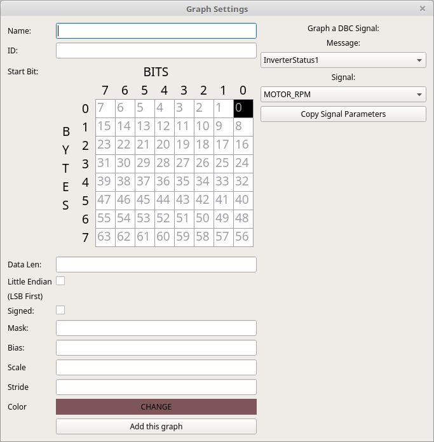Click bit 4 in first byte row
Screen dimensions: 434x442
click(165, 109)
